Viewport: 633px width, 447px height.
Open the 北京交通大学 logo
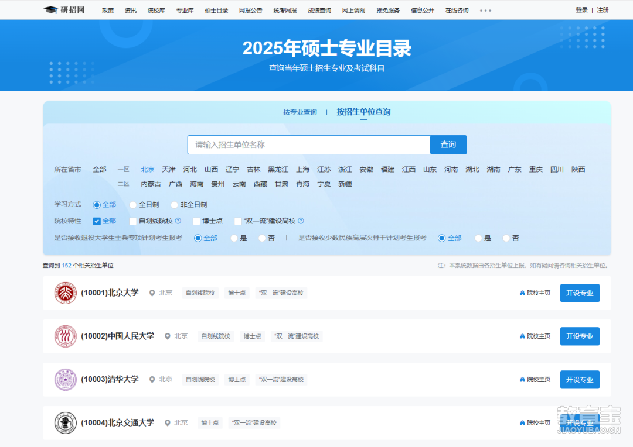pos(66,423)
